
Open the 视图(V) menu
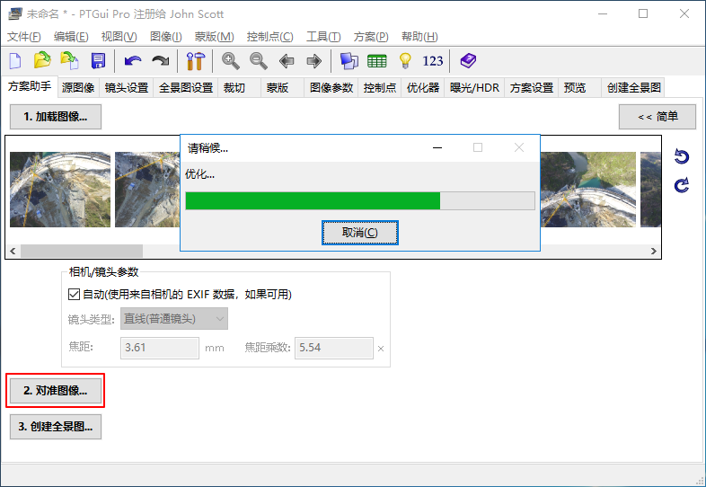(x=119, y=37)
